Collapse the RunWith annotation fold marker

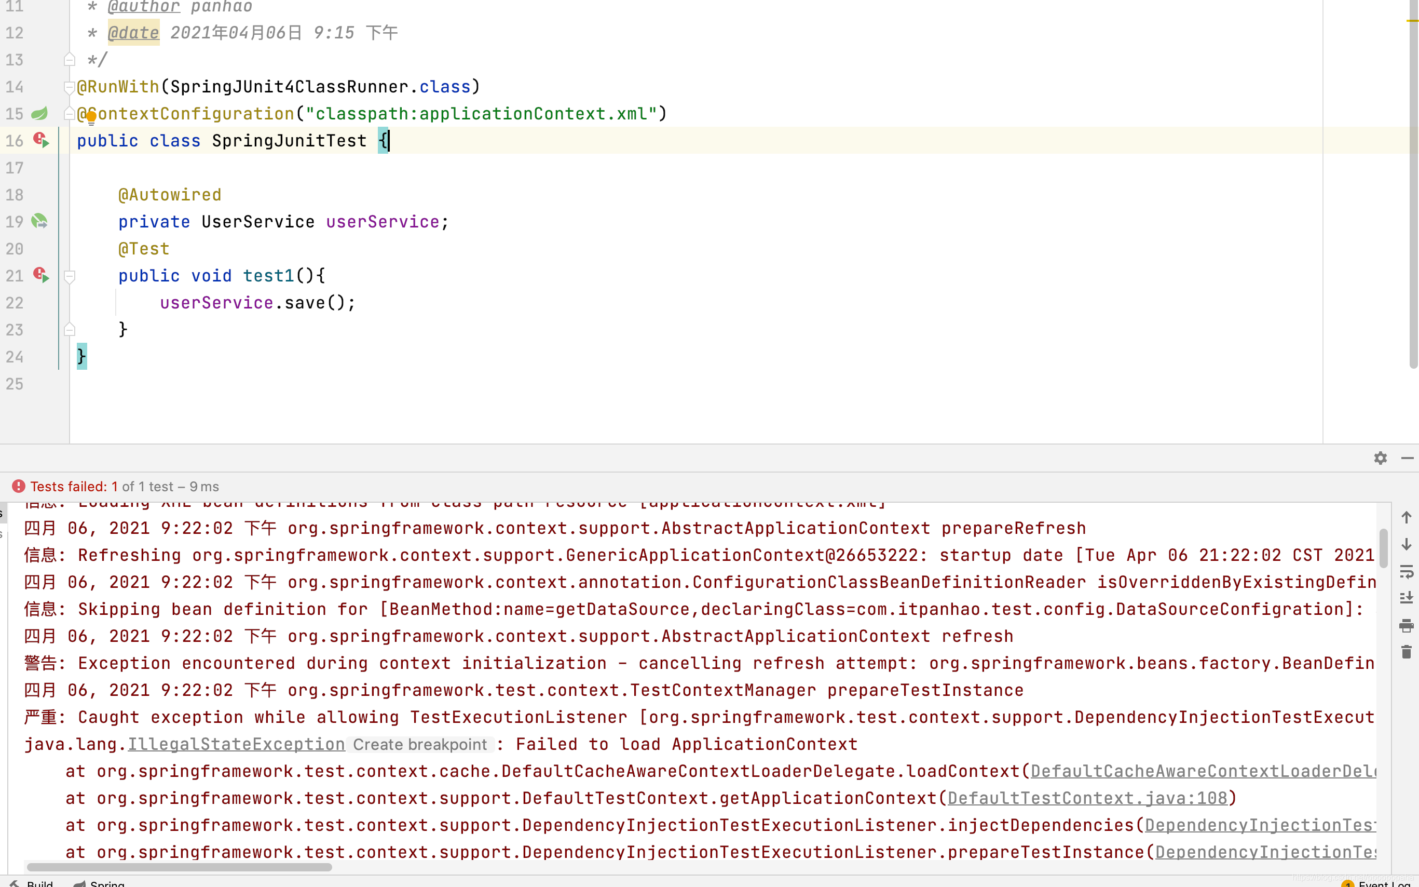pos(69,87)
